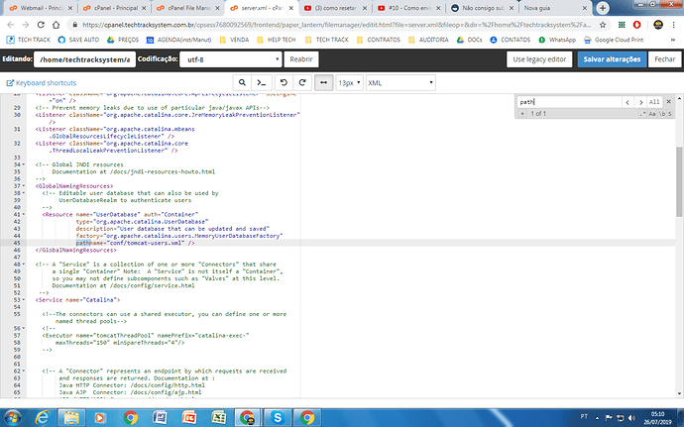The height and width of the screenshot is (427, 684).
Task: Open the SAVE AUTO bookmark
Action: pos(78,40)
